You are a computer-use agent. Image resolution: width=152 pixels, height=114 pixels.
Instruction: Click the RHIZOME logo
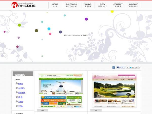coord(24,5)
